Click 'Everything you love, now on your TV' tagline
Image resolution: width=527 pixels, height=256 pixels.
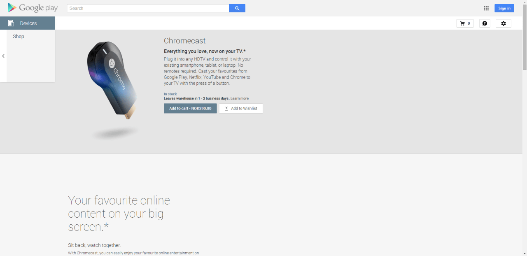pyautogui.click(x=205, y=51)
